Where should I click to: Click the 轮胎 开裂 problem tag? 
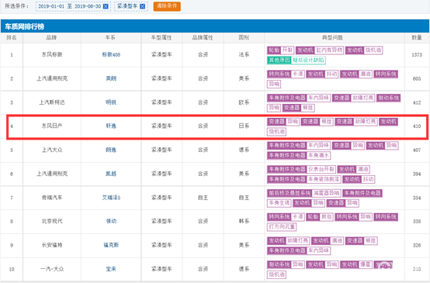coord(280,50)
